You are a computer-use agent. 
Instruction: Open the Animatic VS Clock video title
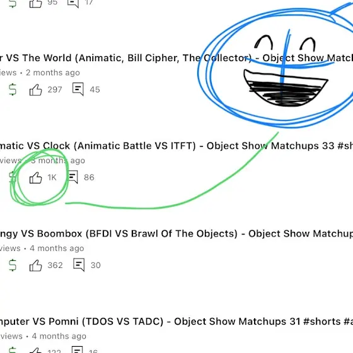[176, 146]
